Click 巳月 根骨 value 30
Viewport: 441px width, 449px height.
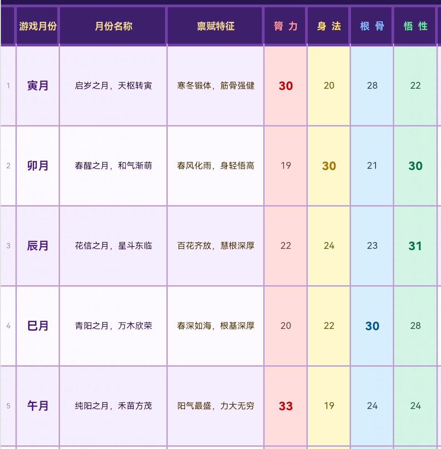click(x=372, y=326)
